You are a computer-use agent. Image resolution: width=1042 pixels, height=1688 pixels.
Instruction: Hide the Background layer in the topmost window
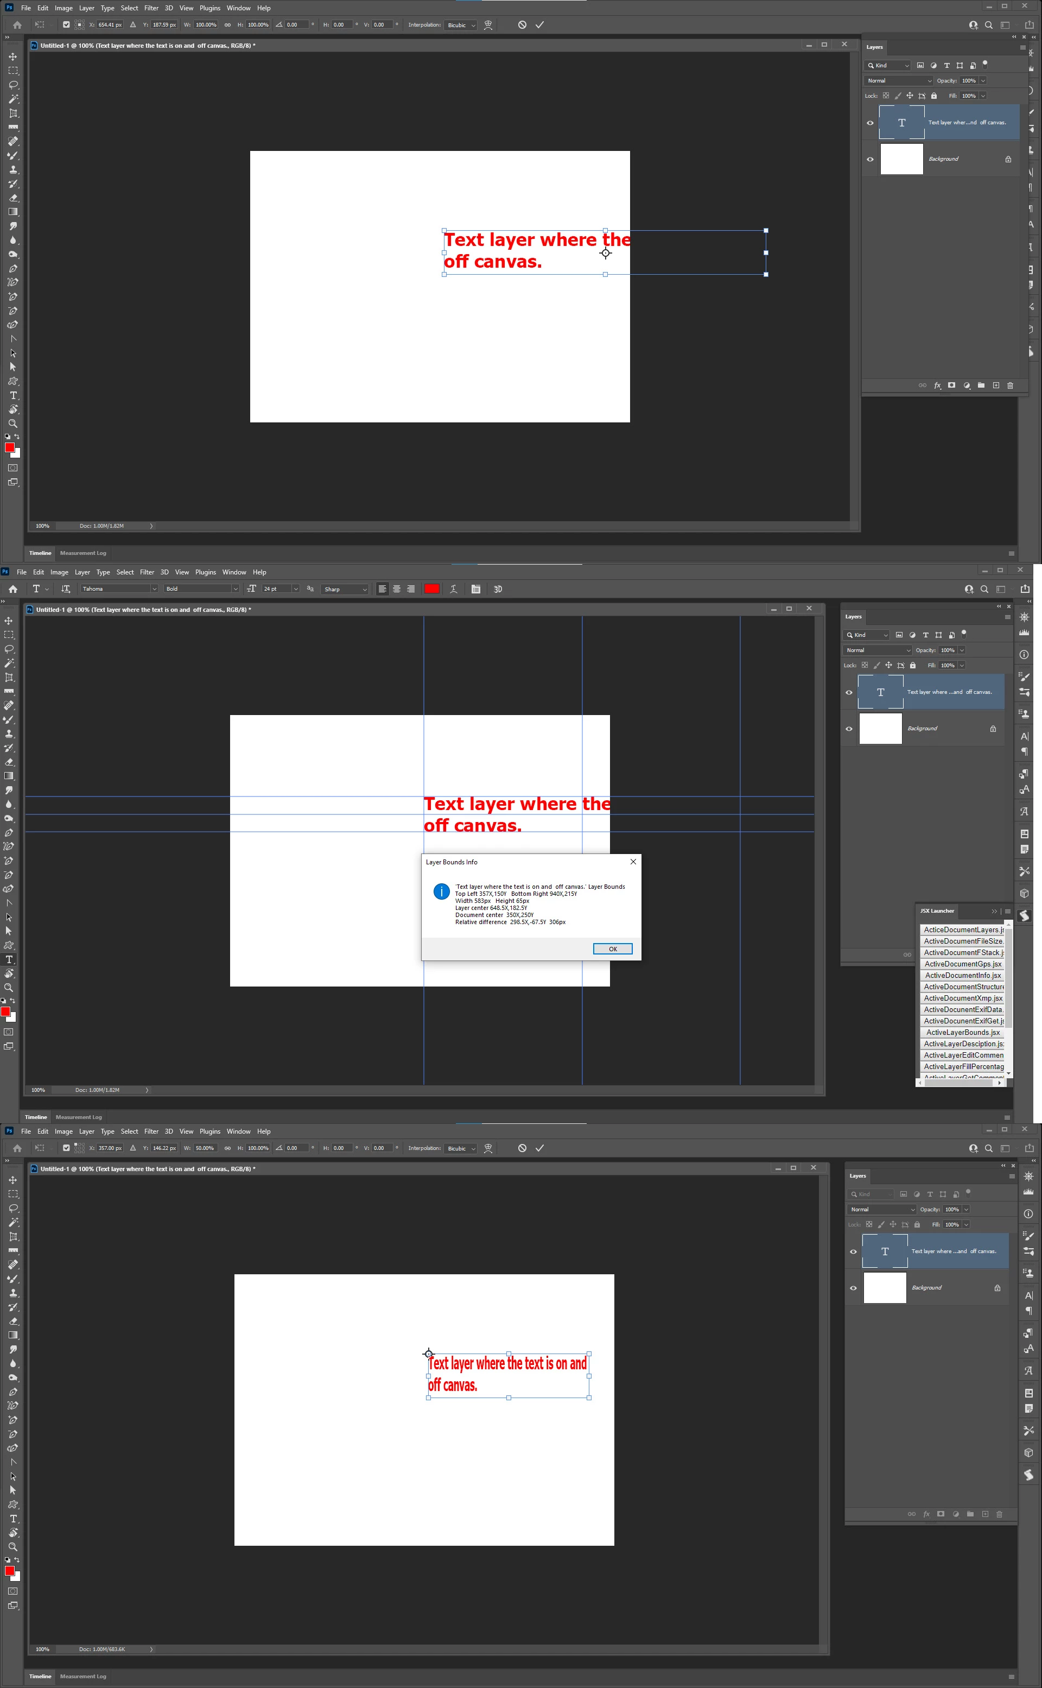point(870,159)
